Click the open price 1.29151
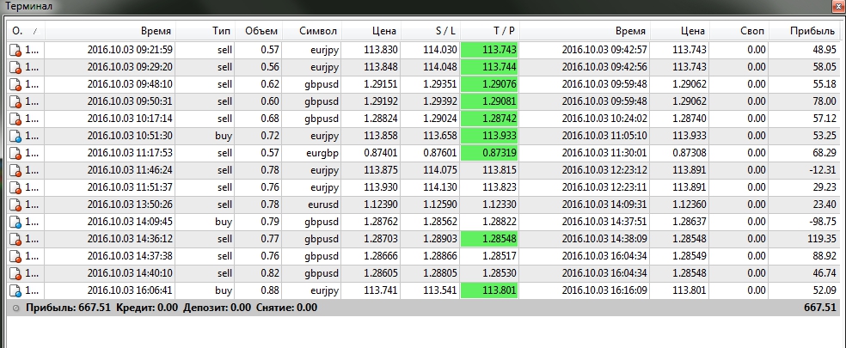Image resolution: width=846 pixels, height=348 pixels. (381, 85)
